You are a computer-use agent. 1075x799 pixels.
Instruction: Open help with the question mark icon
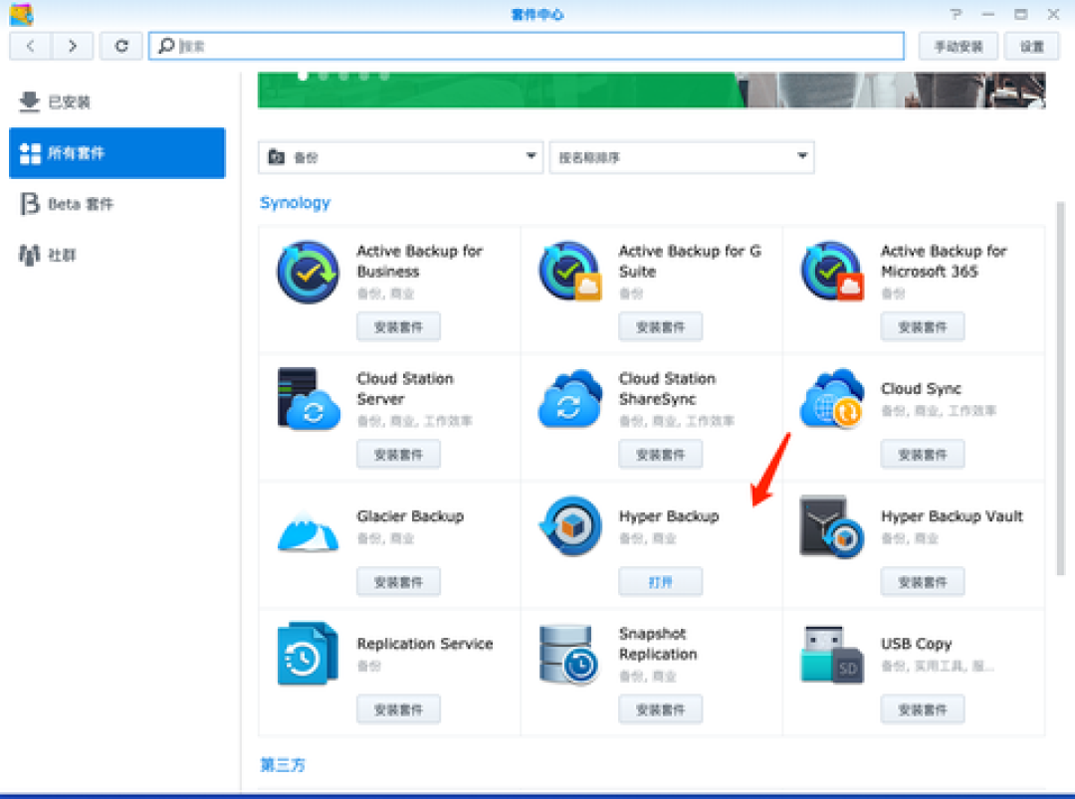click(956, 14)
